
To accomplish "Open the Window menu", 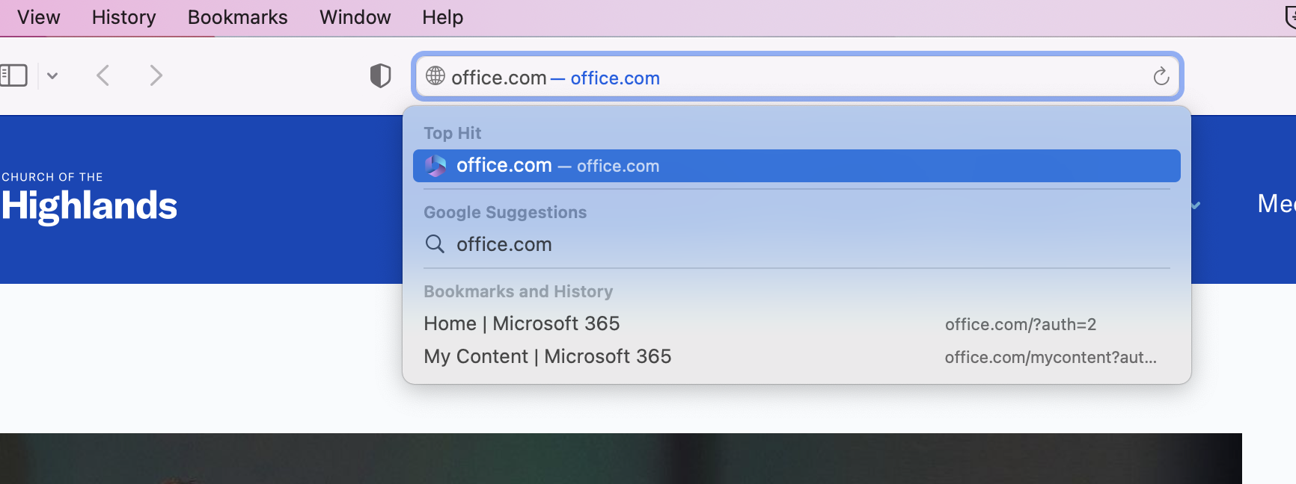I will point(355,17).
